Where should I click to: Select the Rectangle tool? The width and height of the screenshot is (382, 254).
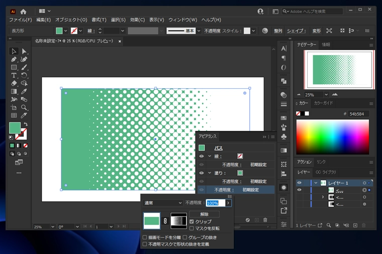pos(14,67)
